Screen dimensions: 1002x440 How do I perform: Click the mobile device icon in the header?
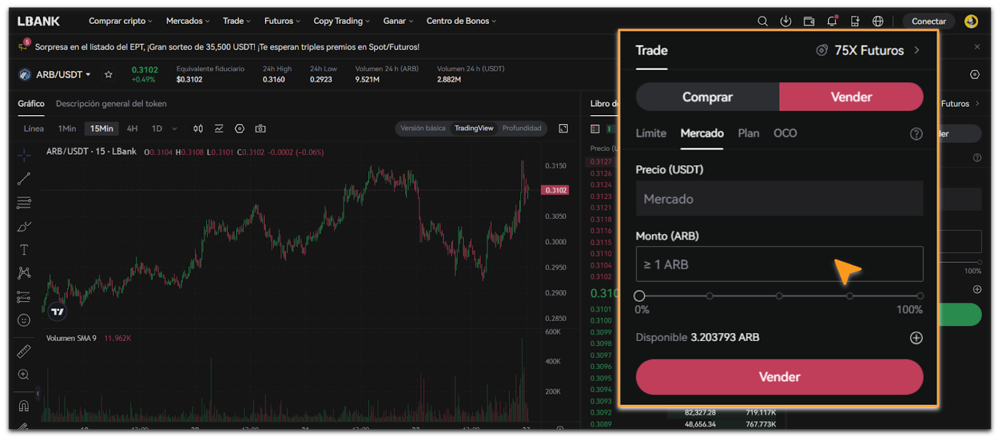pyautogui.click(x=855, y=21)
